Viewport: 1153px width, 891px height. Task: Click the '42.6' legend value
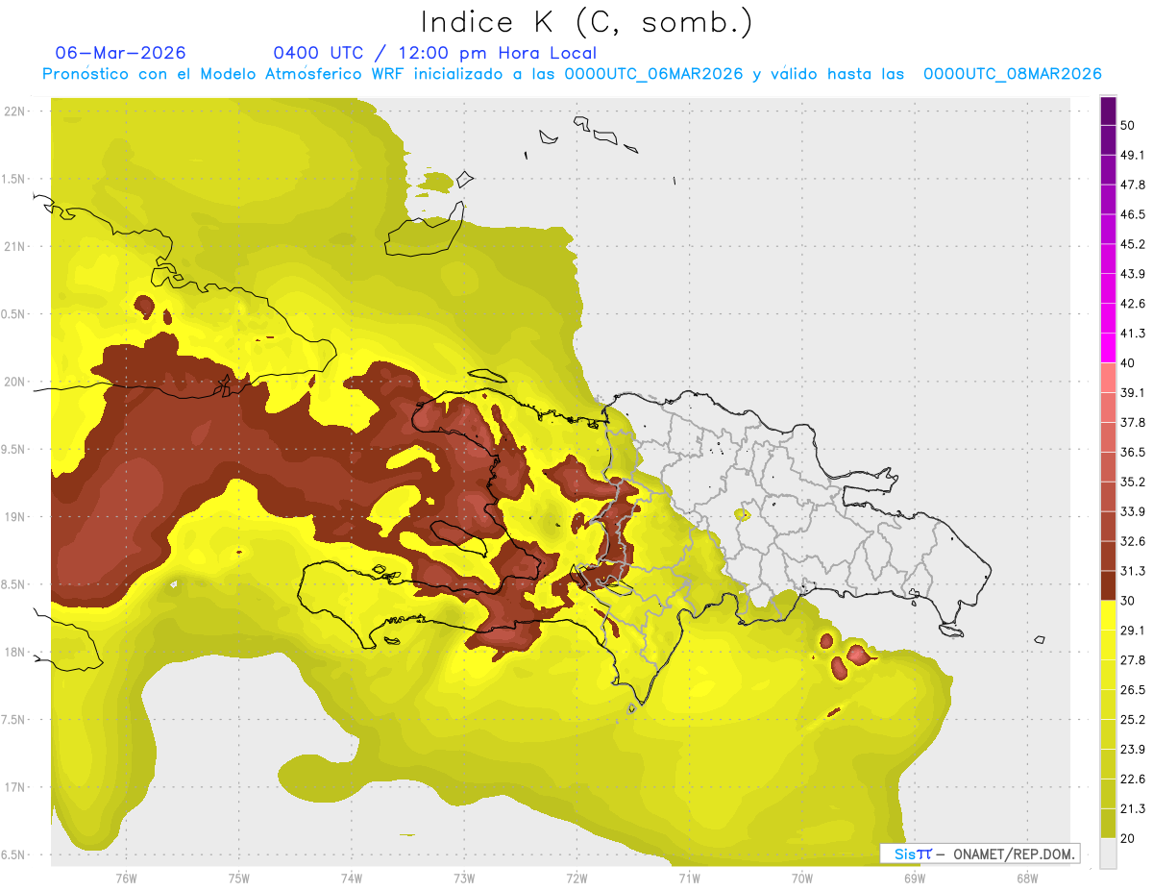(1132, 304)
